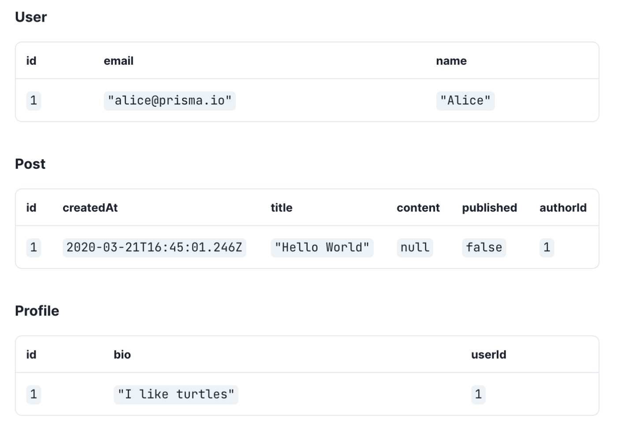Click the "Hello World" title cell
Screen dimensions: 617x432
click(x=322, y=247)
